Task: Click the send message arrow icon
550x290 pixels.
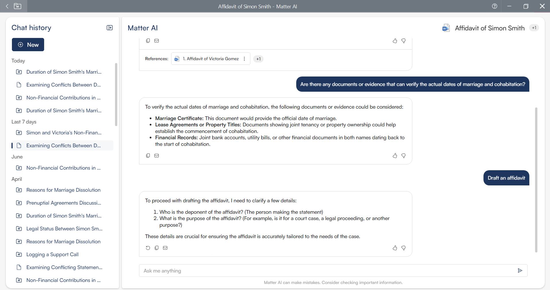Action: (520, 271)
